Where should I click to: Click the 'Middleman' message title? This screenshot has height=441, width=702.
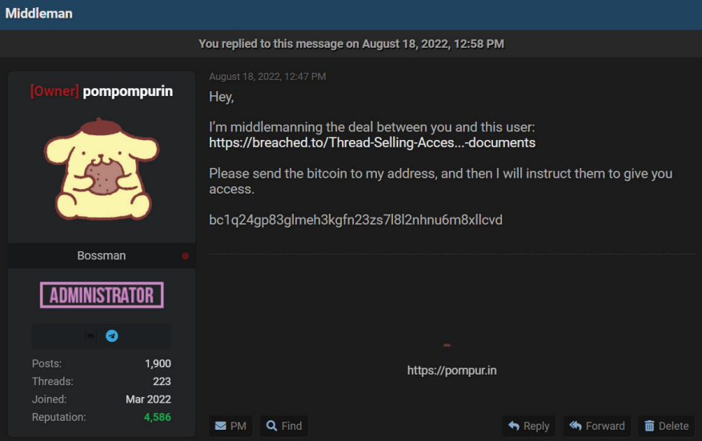click(x=38, y=14)
